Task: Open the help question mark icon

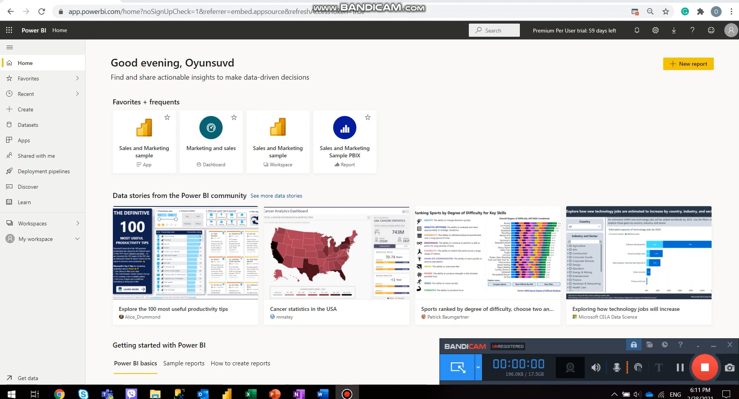Action: point(692,30)
